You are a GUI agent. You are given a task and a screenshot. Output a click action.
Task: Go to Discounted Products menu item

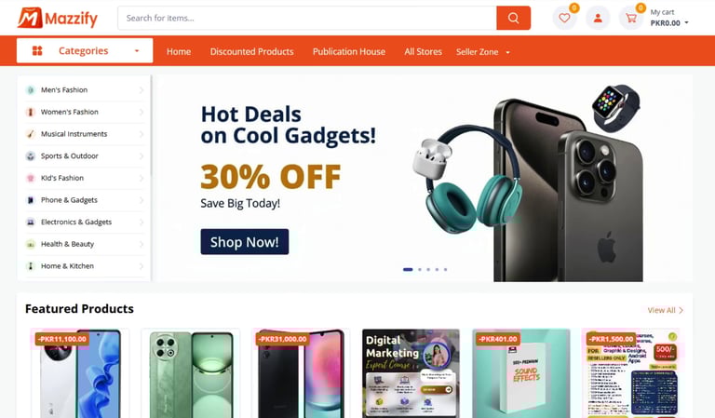(251, 52)
